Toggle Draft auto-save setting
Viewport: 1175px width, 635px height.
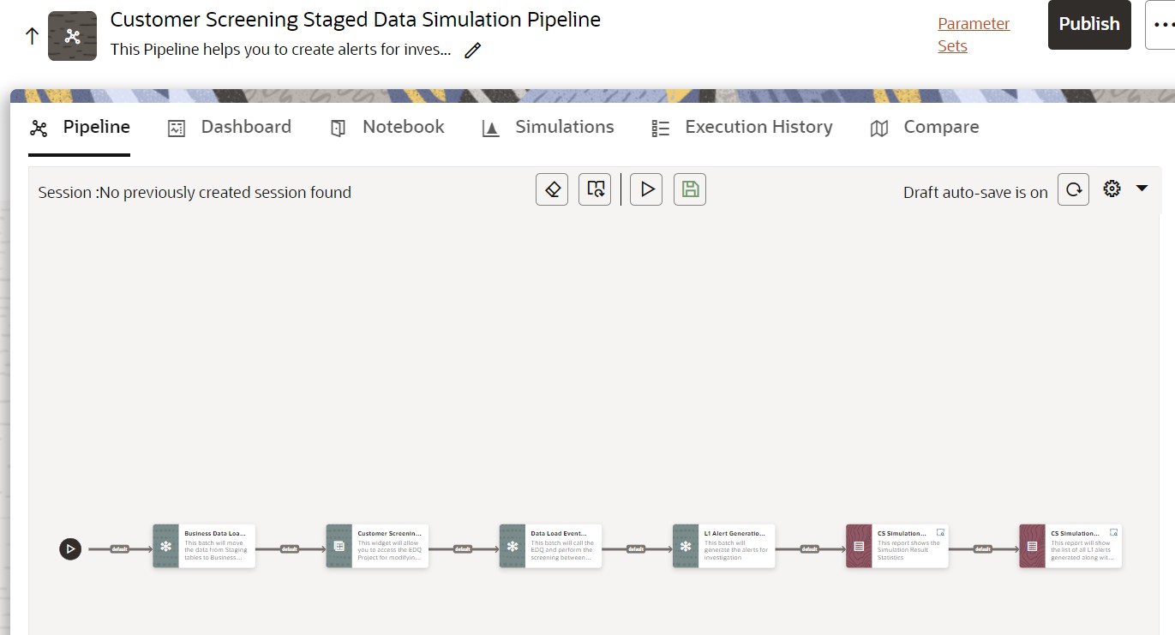point(976,192)
